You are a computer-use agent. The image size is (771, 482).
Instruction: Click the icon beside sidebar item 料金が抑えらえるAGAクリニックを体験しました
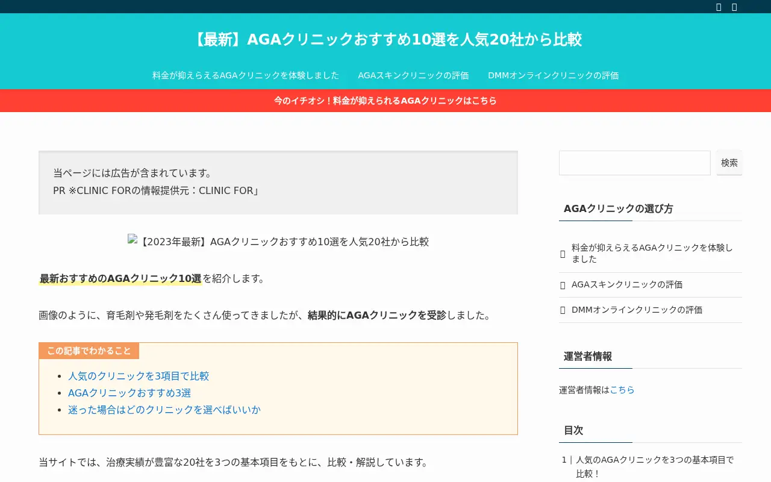[x=563, y=254]
